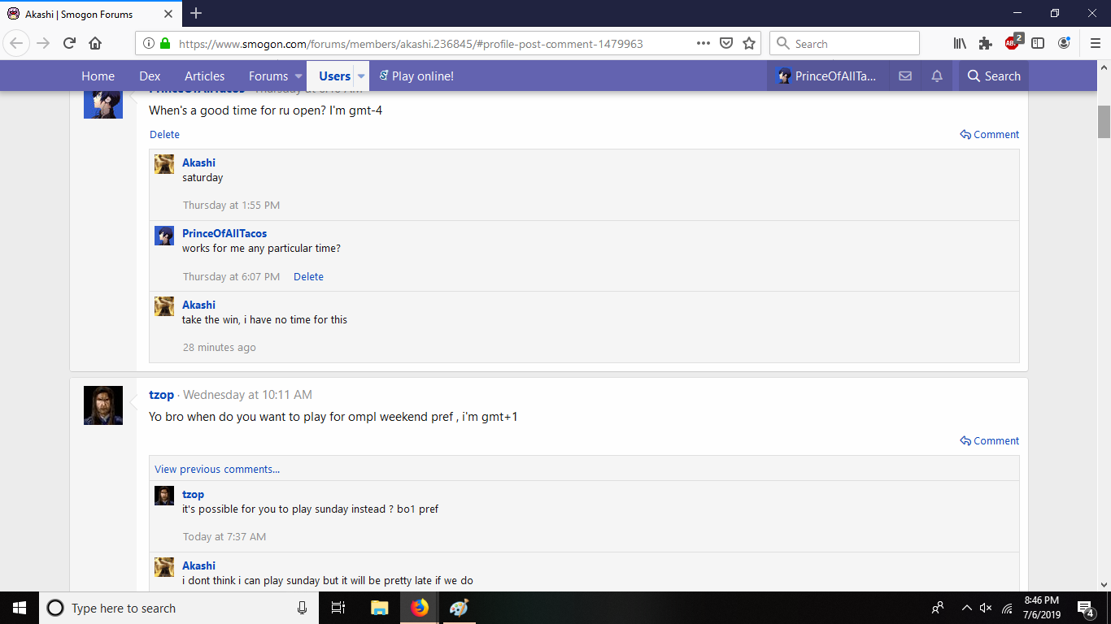Image resolution: width=1111 pixels, height=624 pixels.
Task: Save this page to Pocket
Action: (x=726, y=43)
